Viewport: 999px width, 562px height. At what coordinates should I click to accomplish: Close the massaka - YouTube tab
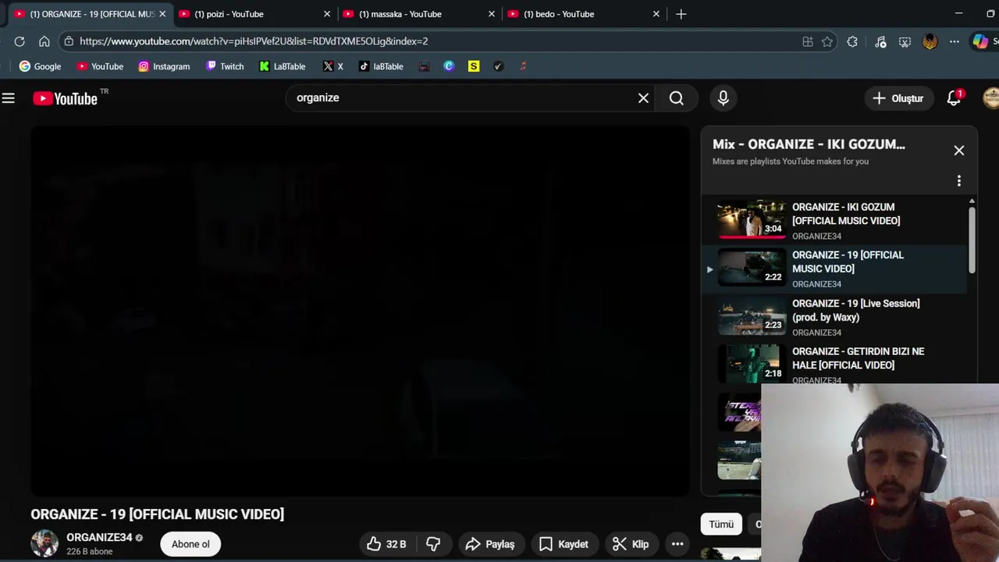pyautogui.click(x=492, y=14)
